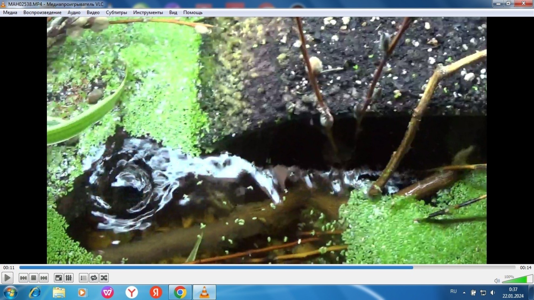
Task: Skip to next media in playlist
Action: click(x=44, y=278)
